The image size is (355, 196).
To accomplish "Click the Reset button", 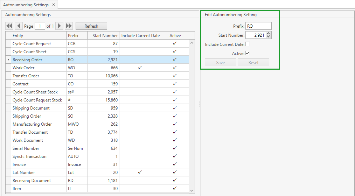I will (x=253, y=63).
